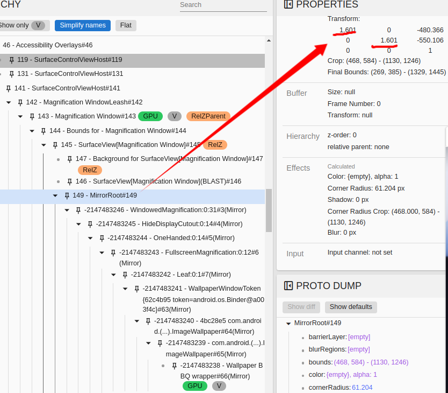
Task: Click blurRegions [empty] value
Action: [x=359, y=349]
